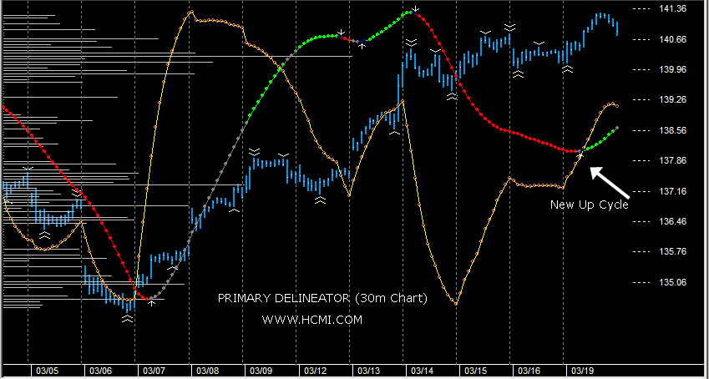Select the 135.06 price axis label

pos(672,282)
